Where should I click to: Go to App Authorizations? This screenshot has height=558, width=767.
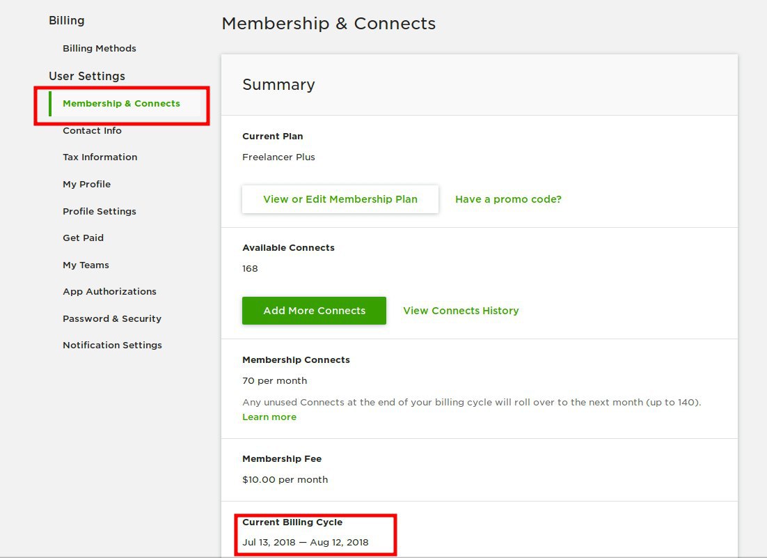pos(109,292)
